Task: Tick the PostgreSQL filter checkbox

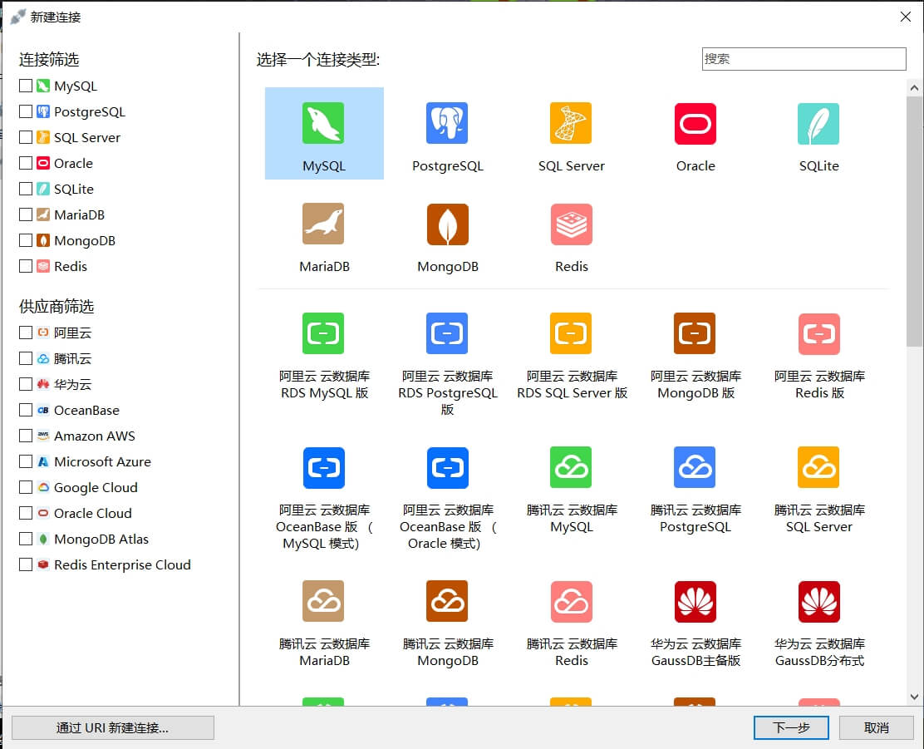Action: (25, 111)
